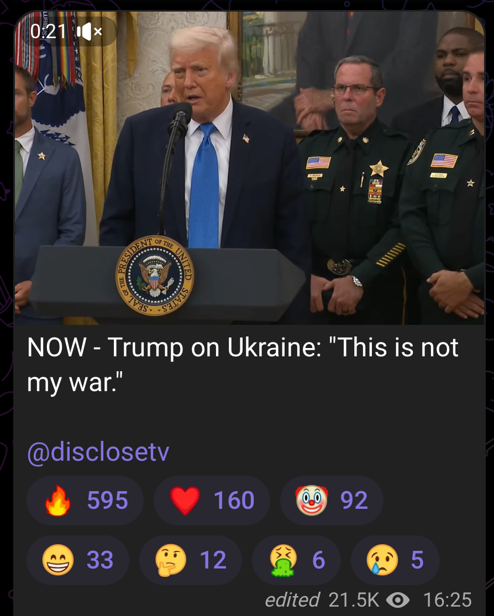React with the crying face emoji
The image size is (494, 616).
point(382,560)
